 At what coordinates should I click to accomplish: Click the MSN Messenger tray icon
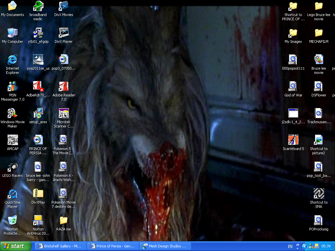click(x=311, y=246)
